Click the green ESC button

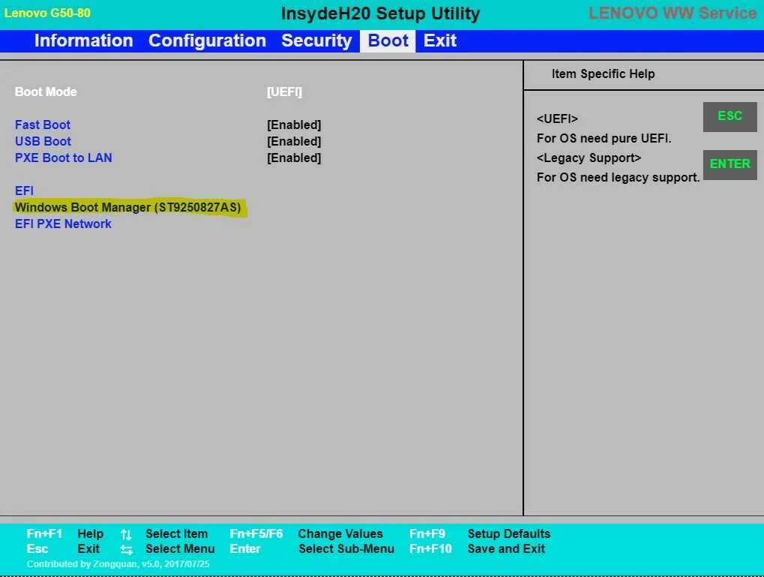[730, 116]
